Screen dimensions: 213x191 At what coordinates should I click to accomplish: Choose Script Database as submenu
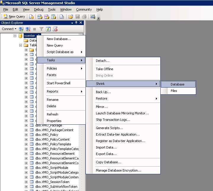coord(61,52)
